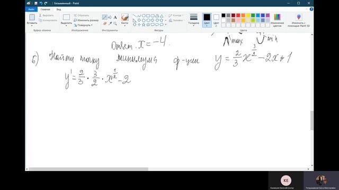Click the Cut (Вырезать) button
This screenshot has width=339, height=190.
46,15
